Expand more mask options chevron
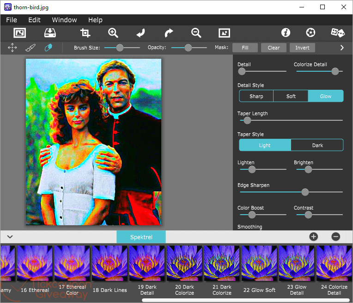 point(342,48)
